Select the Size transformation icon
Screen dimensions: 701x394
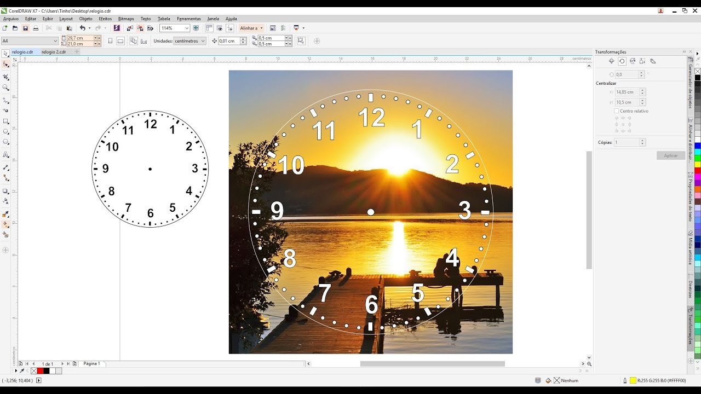click(x=642, y=61)
